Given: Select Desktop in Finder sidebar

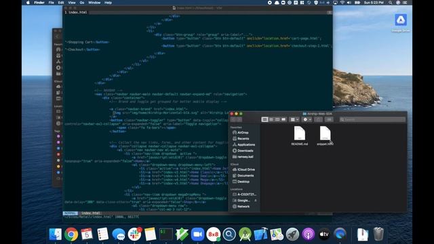Looking at the screenshot, I should click(x=241, y=182).
